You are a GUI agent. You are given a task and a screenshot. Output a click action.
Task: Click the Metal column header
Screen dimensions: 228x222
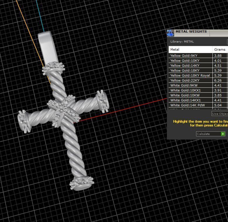point(190,50)
